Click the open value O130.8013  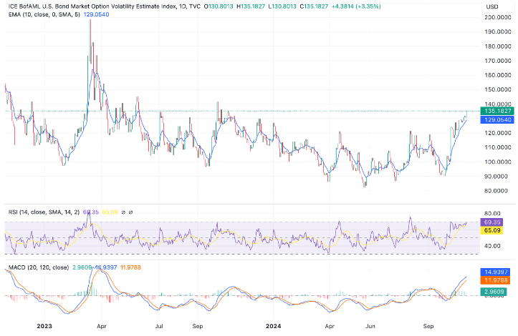point(219,6)
